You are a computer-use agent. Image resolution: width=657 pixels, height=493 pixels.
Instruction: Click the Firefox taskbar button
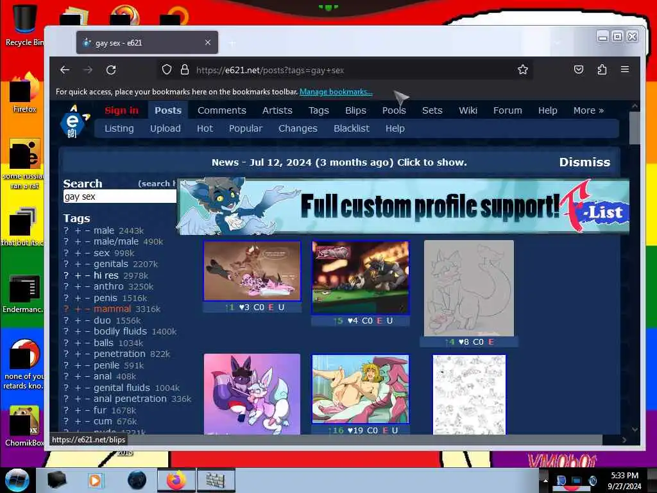click(176, 480)
